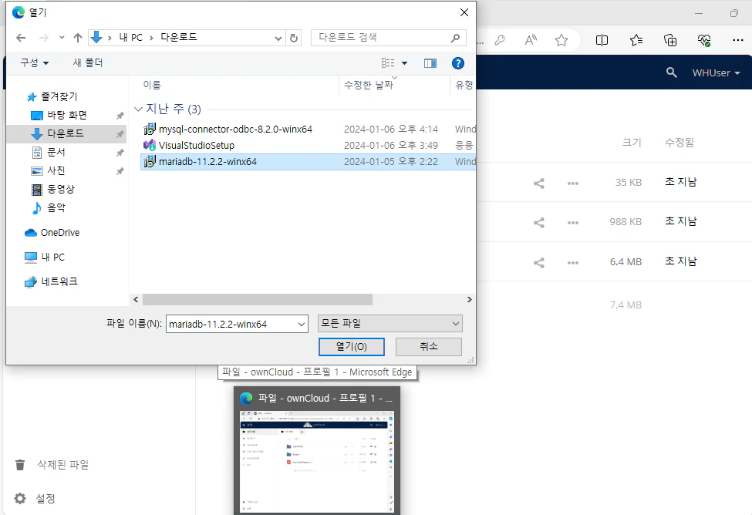Open more actions for 6.4 MB file
The image size is (752, 515).
click(572, 263)
